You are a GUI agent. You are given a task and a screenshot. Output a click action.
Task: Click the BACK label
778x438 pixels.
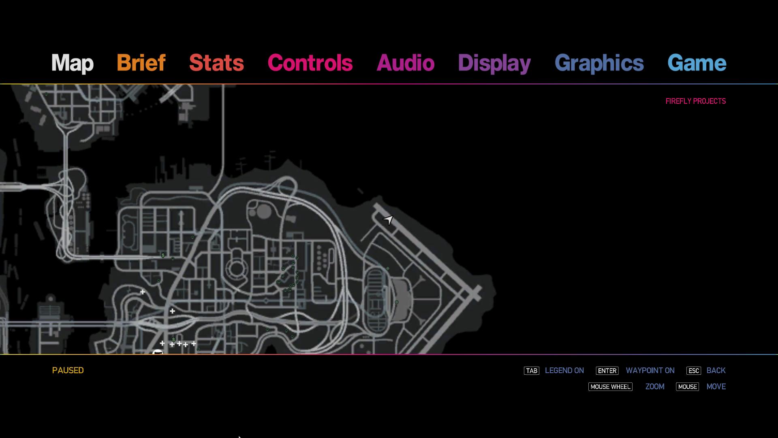coord(716,370)
